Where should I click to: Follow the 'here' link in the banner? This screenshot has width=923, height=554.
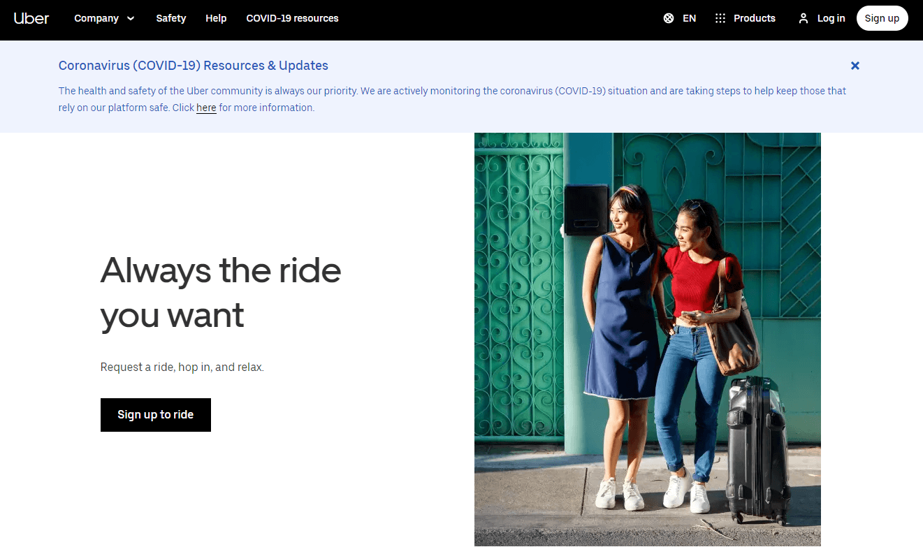pos(206,108)
